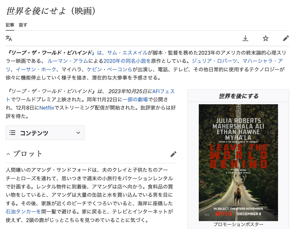Viewport: 298px width, 229px height.
Task: Add page to watchlist with star icon
Action: pyautogui.click(x=265, y=38)
